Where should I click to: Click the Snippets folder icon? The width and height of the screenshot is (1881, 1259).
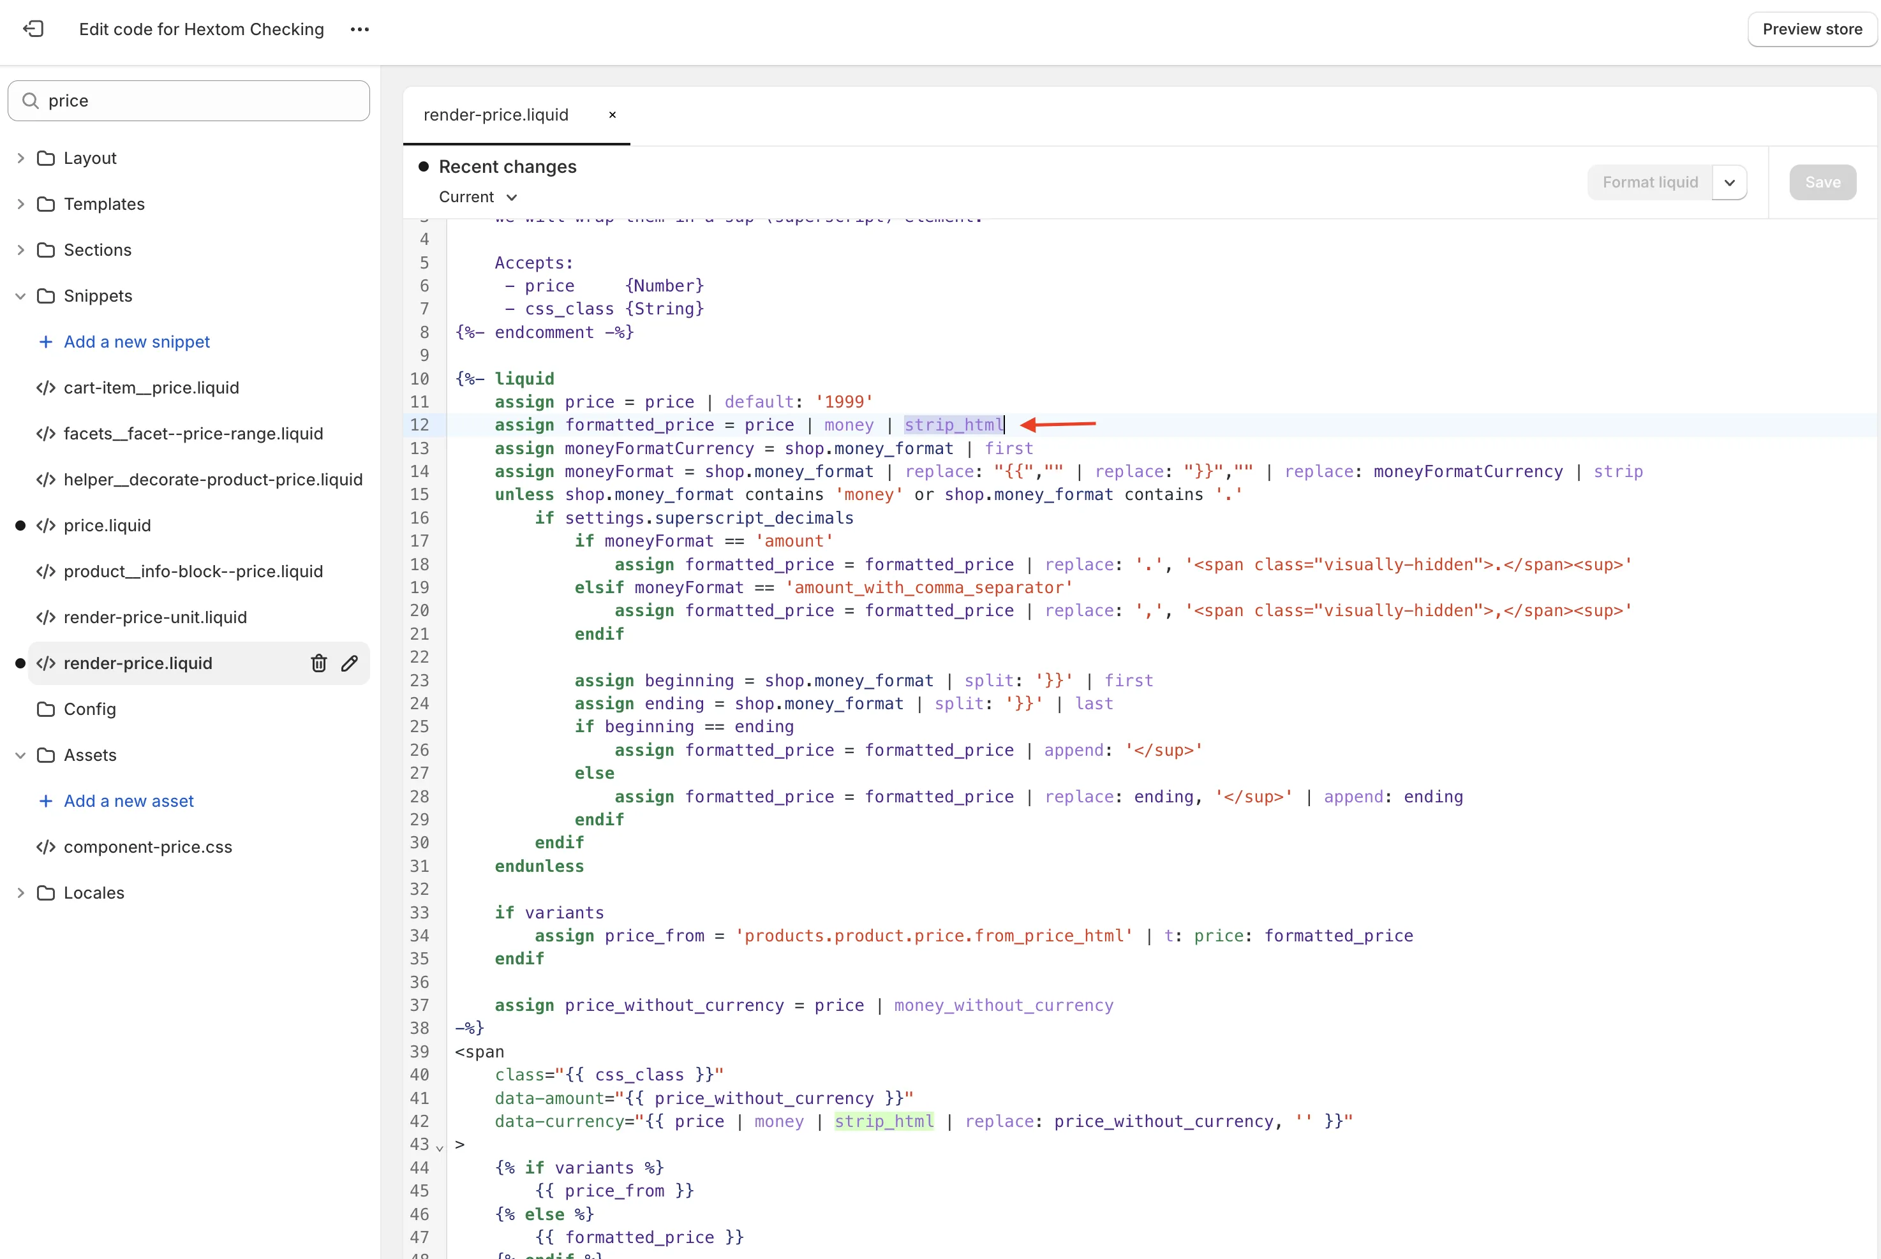pos(47,295)
